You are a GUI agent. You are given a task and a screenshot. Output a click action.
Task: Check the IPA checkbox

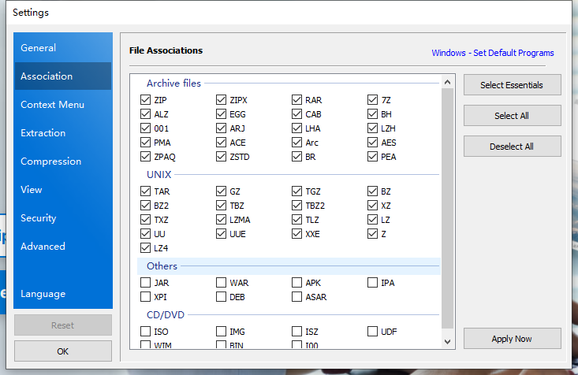coord(373,283)
